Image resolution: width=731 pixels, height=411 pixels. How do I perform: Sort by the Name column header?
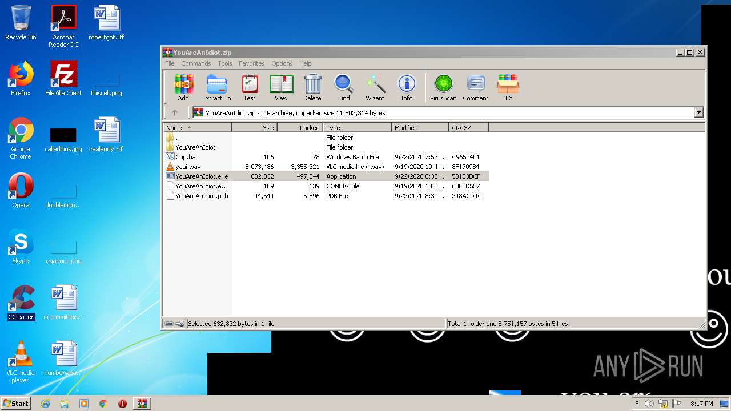(x=198, y=128)
